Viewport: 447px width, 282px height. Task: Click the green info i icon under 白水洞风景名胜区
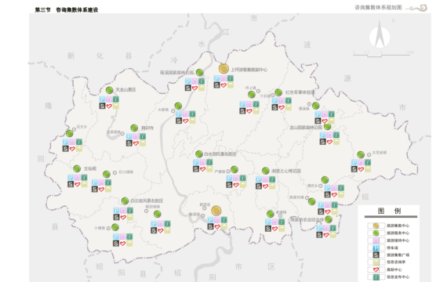(x=209, y=162)
